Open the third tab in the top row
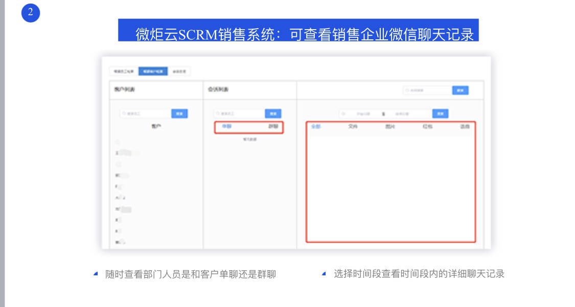Viewport: 575px width, 307px height. coord(179,72)
